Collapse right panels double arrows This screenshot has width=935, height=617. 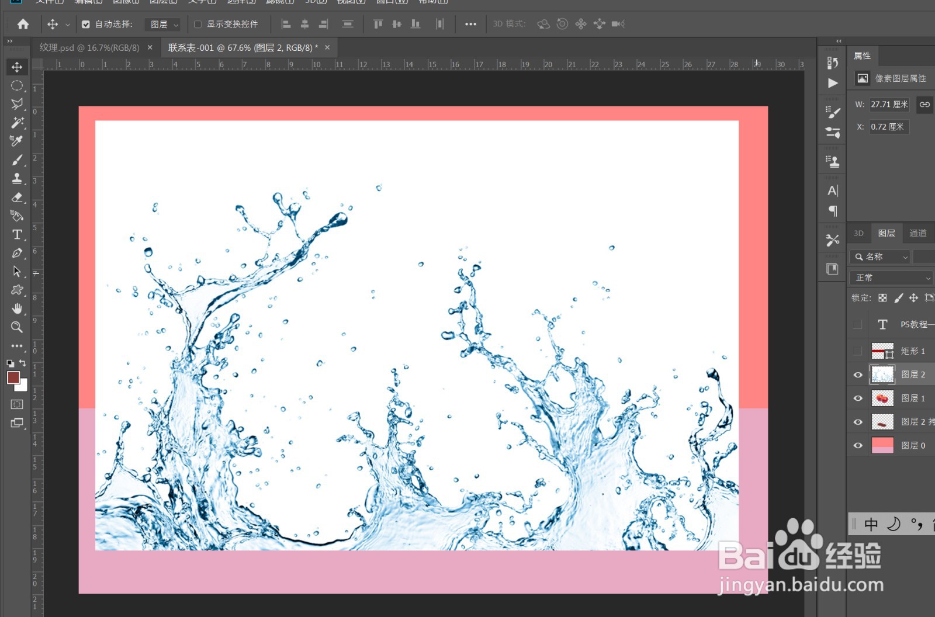click(839, 41)
